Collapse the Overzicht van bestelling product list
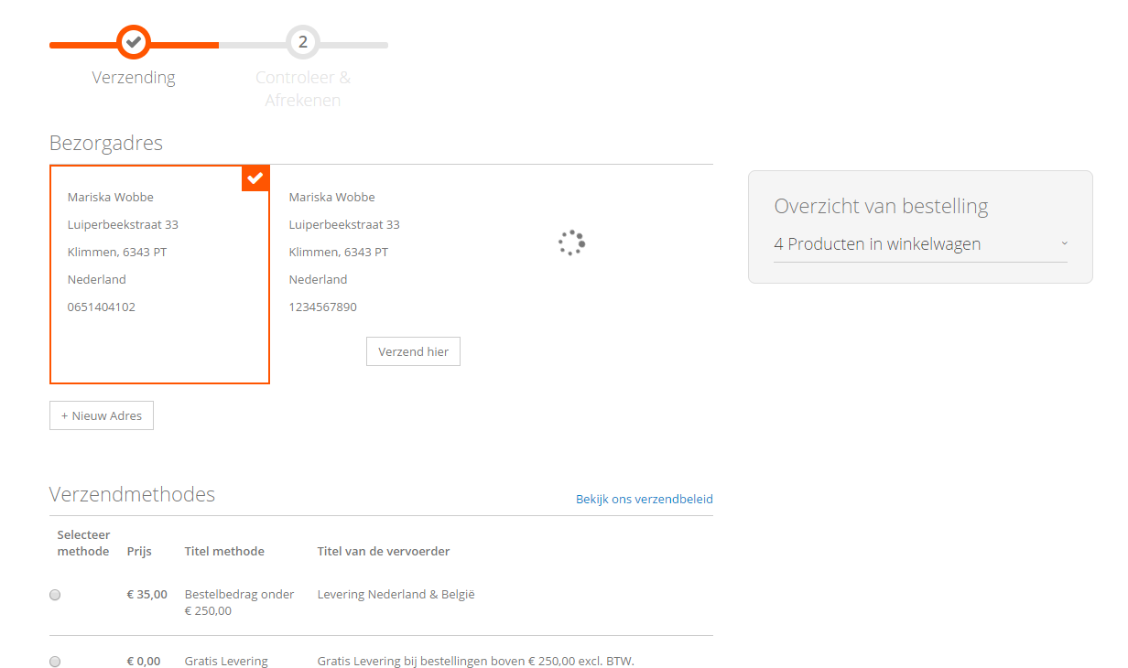The width and height of the screenshot is (1128, 668). tap(1064, 242)
